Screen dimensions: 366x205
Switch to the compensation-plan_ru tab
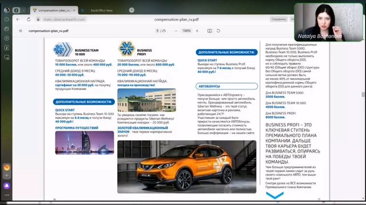[54, 10]
